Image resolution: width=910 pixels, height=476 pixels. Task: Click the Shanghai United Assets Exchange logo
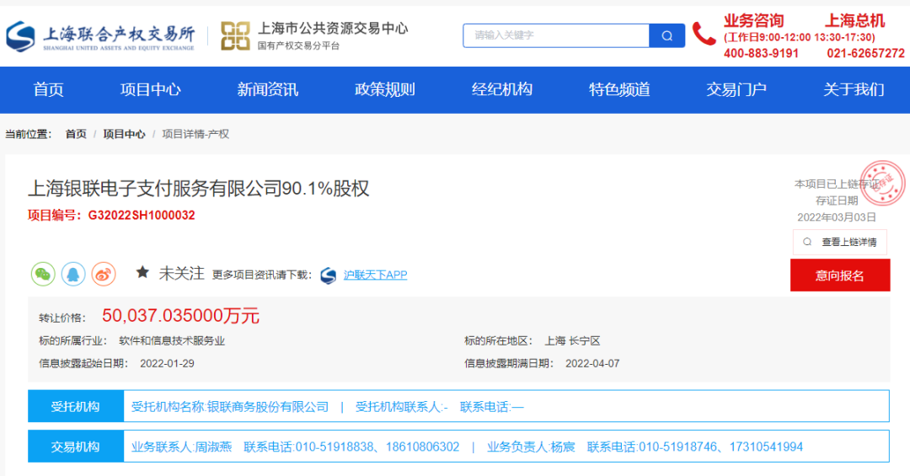click(x=99, y=36)
